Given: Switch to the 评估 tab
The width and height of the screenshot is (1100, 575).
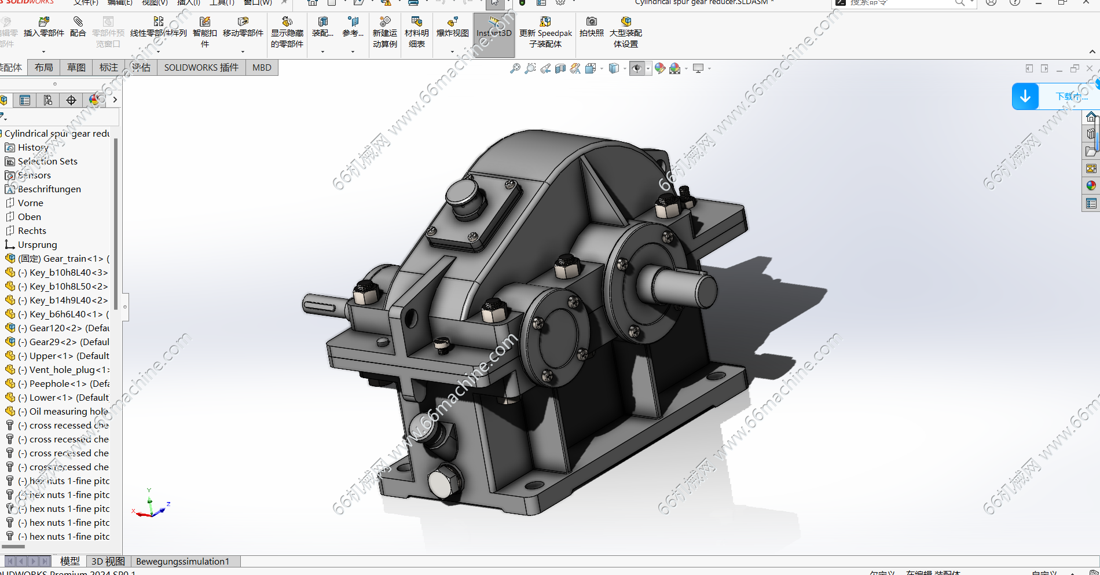Looking at the screenshot, I should (x=141, y=68).
